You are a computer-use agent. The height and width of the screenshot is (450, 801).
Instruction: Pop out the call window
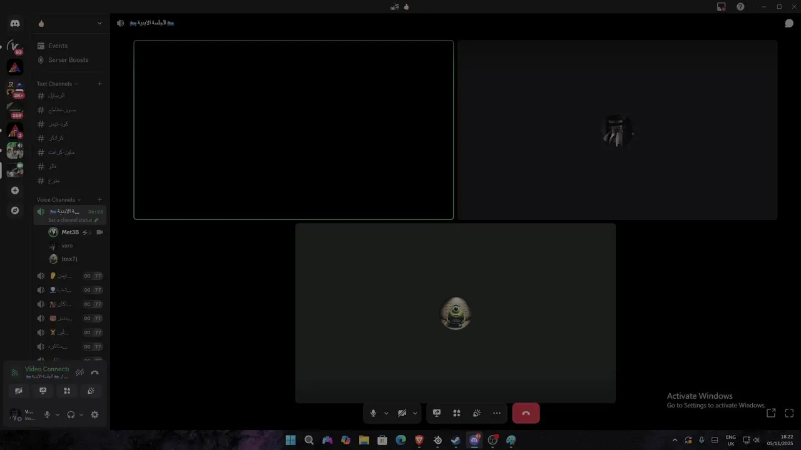771,413
